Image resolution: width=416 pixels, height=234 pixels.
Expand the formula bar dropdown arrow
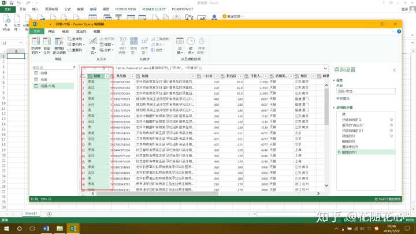click(x=326, y=68)
